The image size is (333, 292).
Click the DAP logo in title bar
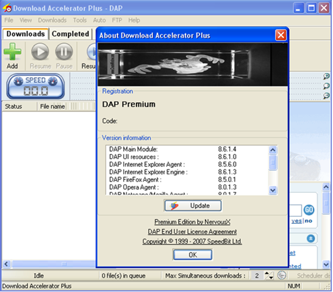click(7, 9)
